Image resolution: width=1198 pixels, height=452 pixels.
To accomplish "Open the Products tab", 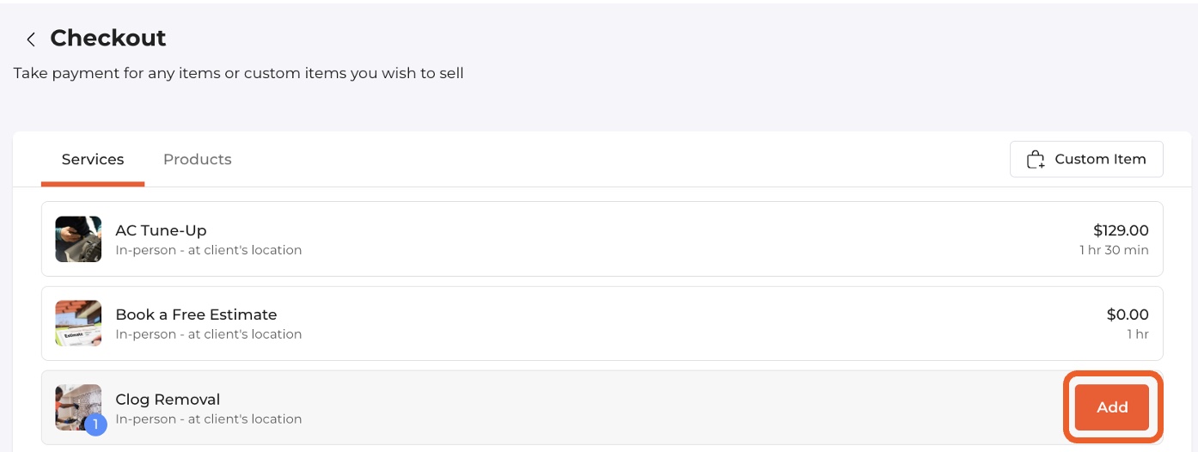I will [198, 160].
